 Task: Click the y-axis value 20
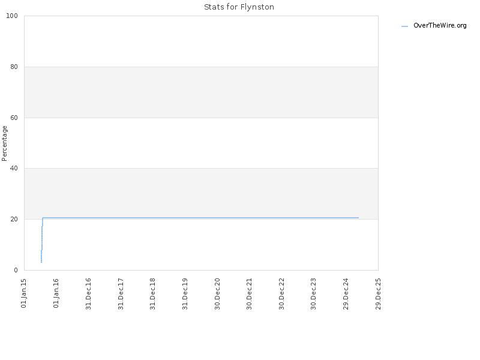click(x=14, y=219)
